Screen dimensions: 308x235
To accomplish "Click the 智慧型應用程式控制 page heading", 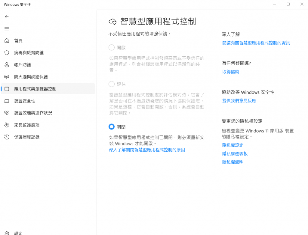I will [x=158, y=21].
